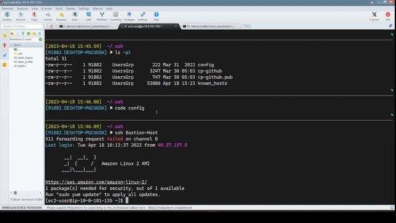Click the monitor icon in status bar corner
Screen dimensions: 396x223
[x=392, y=208]
